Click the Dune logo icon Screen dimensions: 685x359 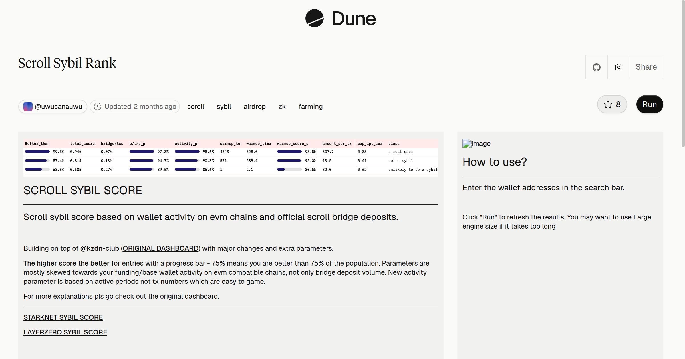tap(314, 18)
